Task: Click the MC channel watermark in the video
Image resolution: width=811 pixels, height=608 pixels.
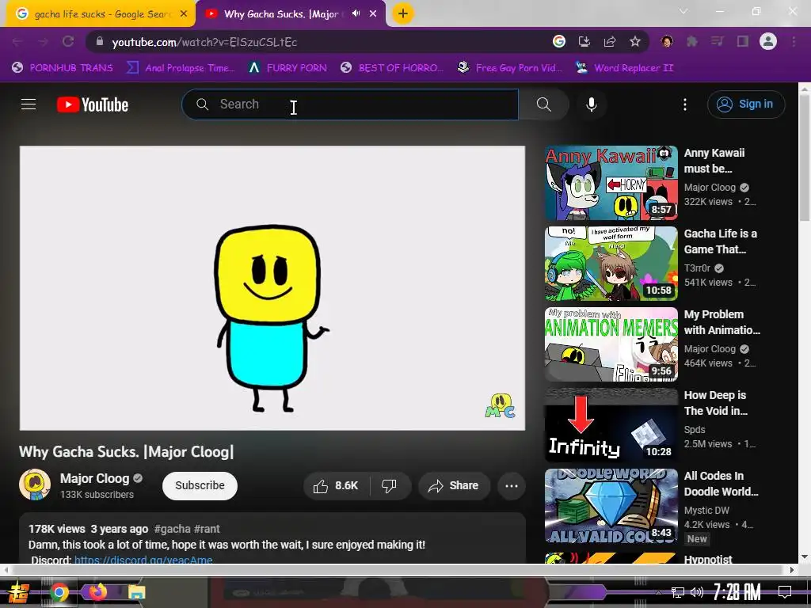Action: point(500,406)
